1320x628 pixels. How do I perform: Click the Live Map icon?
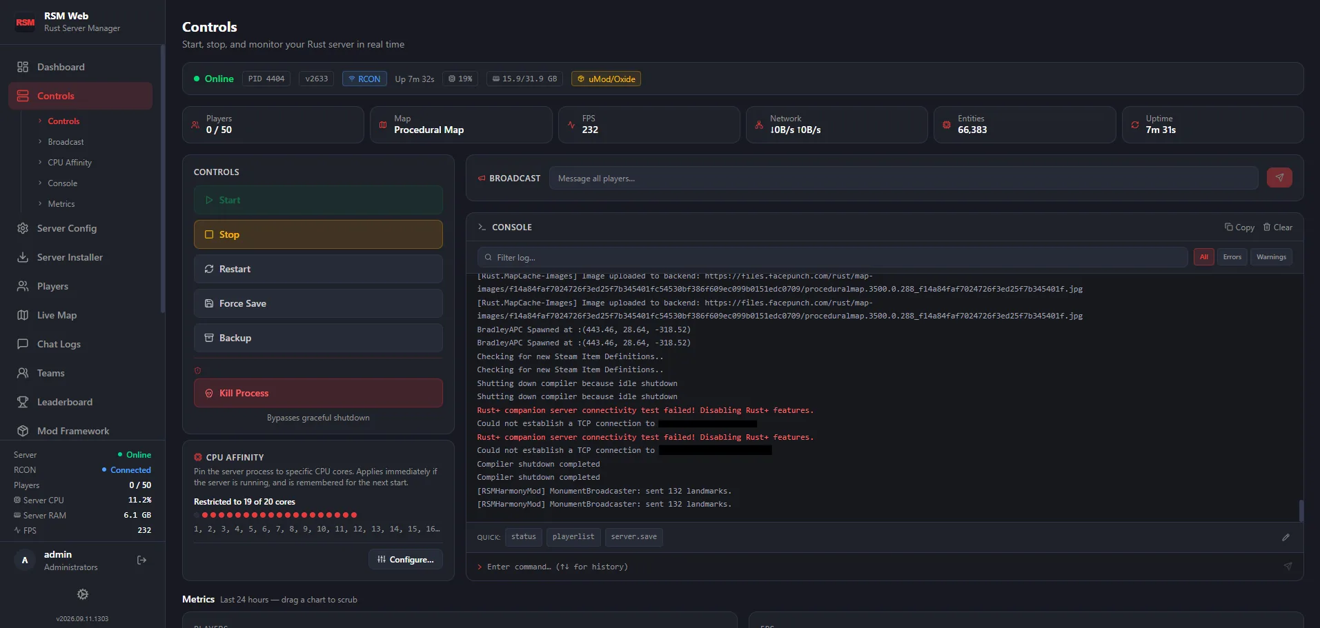[x=23, y=315]
